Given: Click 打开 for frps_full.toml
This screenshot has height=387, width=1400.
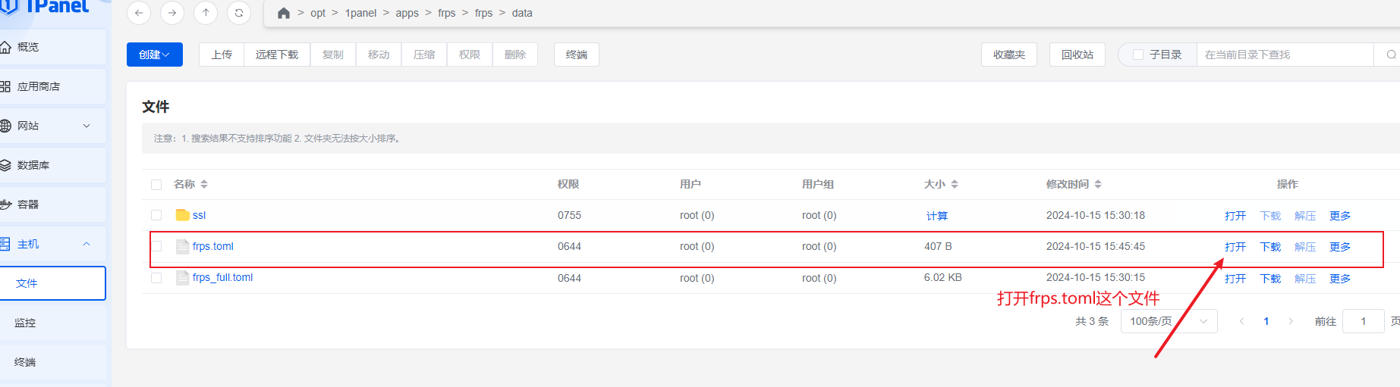Looking at the screenshot, I should point(1235,279).
